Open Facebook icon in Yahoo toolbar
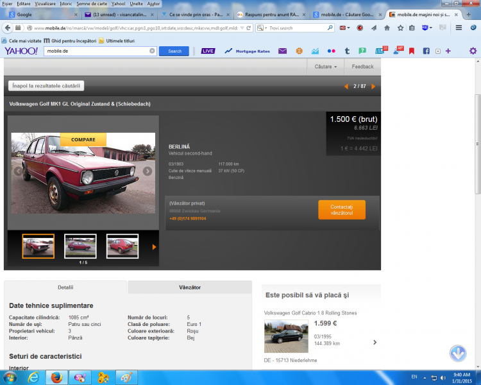481x385 pixels. (x=426, y=51)
